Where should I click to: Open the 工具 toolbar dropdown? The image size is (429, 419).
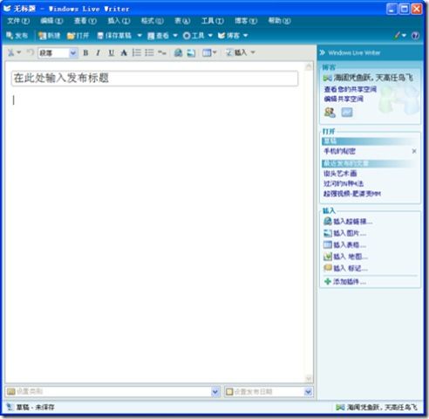click(x=210, y=36)
